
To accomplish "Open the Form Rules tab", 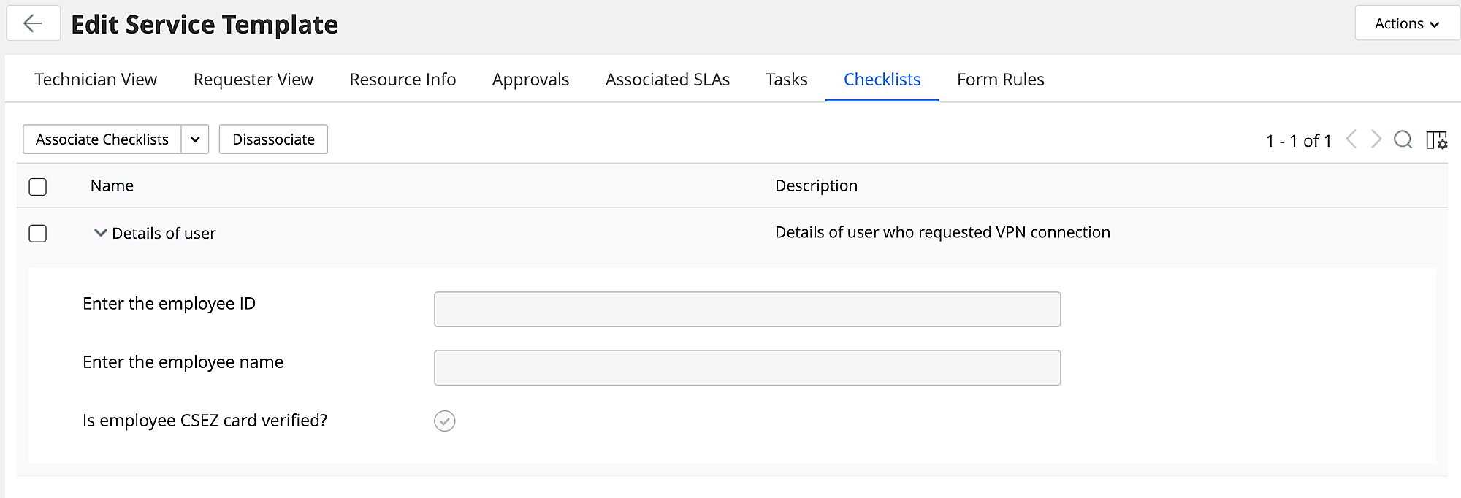I will pos(1000,80).
